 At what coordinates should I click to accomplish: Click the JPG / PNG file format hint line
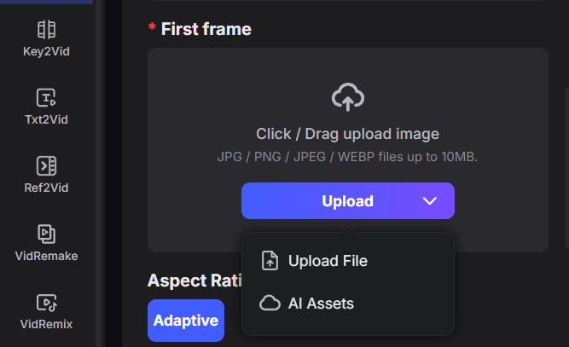(x=348, y=157)
